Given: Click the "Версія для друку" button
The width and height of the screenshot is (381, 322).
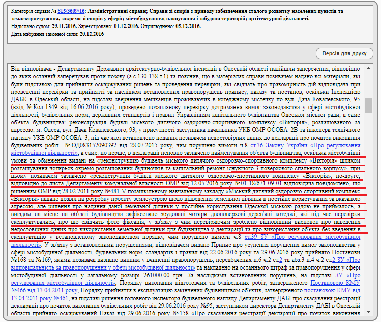Looking at the screenshot, I should point(344,53).
